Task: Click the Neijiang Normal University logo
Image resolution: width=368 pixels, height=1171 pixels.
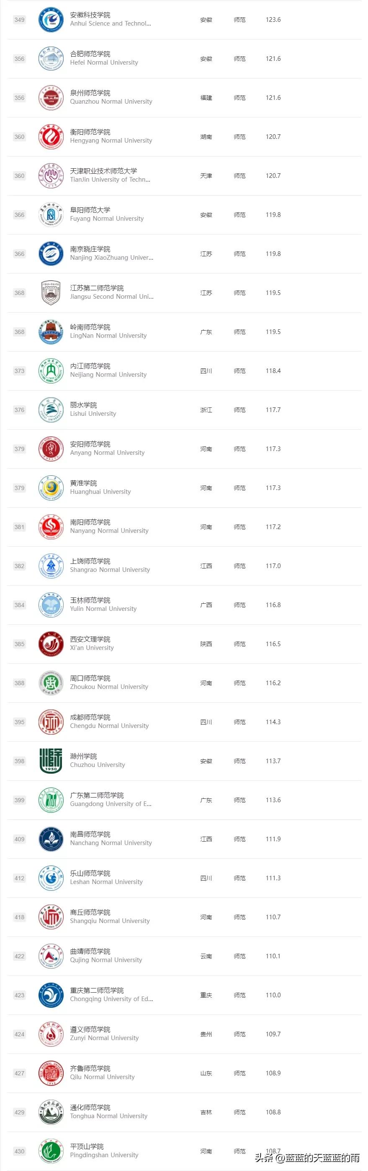Action: pos(51,371)
